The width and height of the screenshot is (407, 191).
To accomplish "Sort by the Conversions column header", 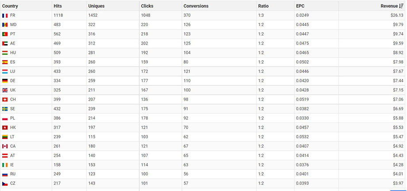I will [x=196, y=6].
